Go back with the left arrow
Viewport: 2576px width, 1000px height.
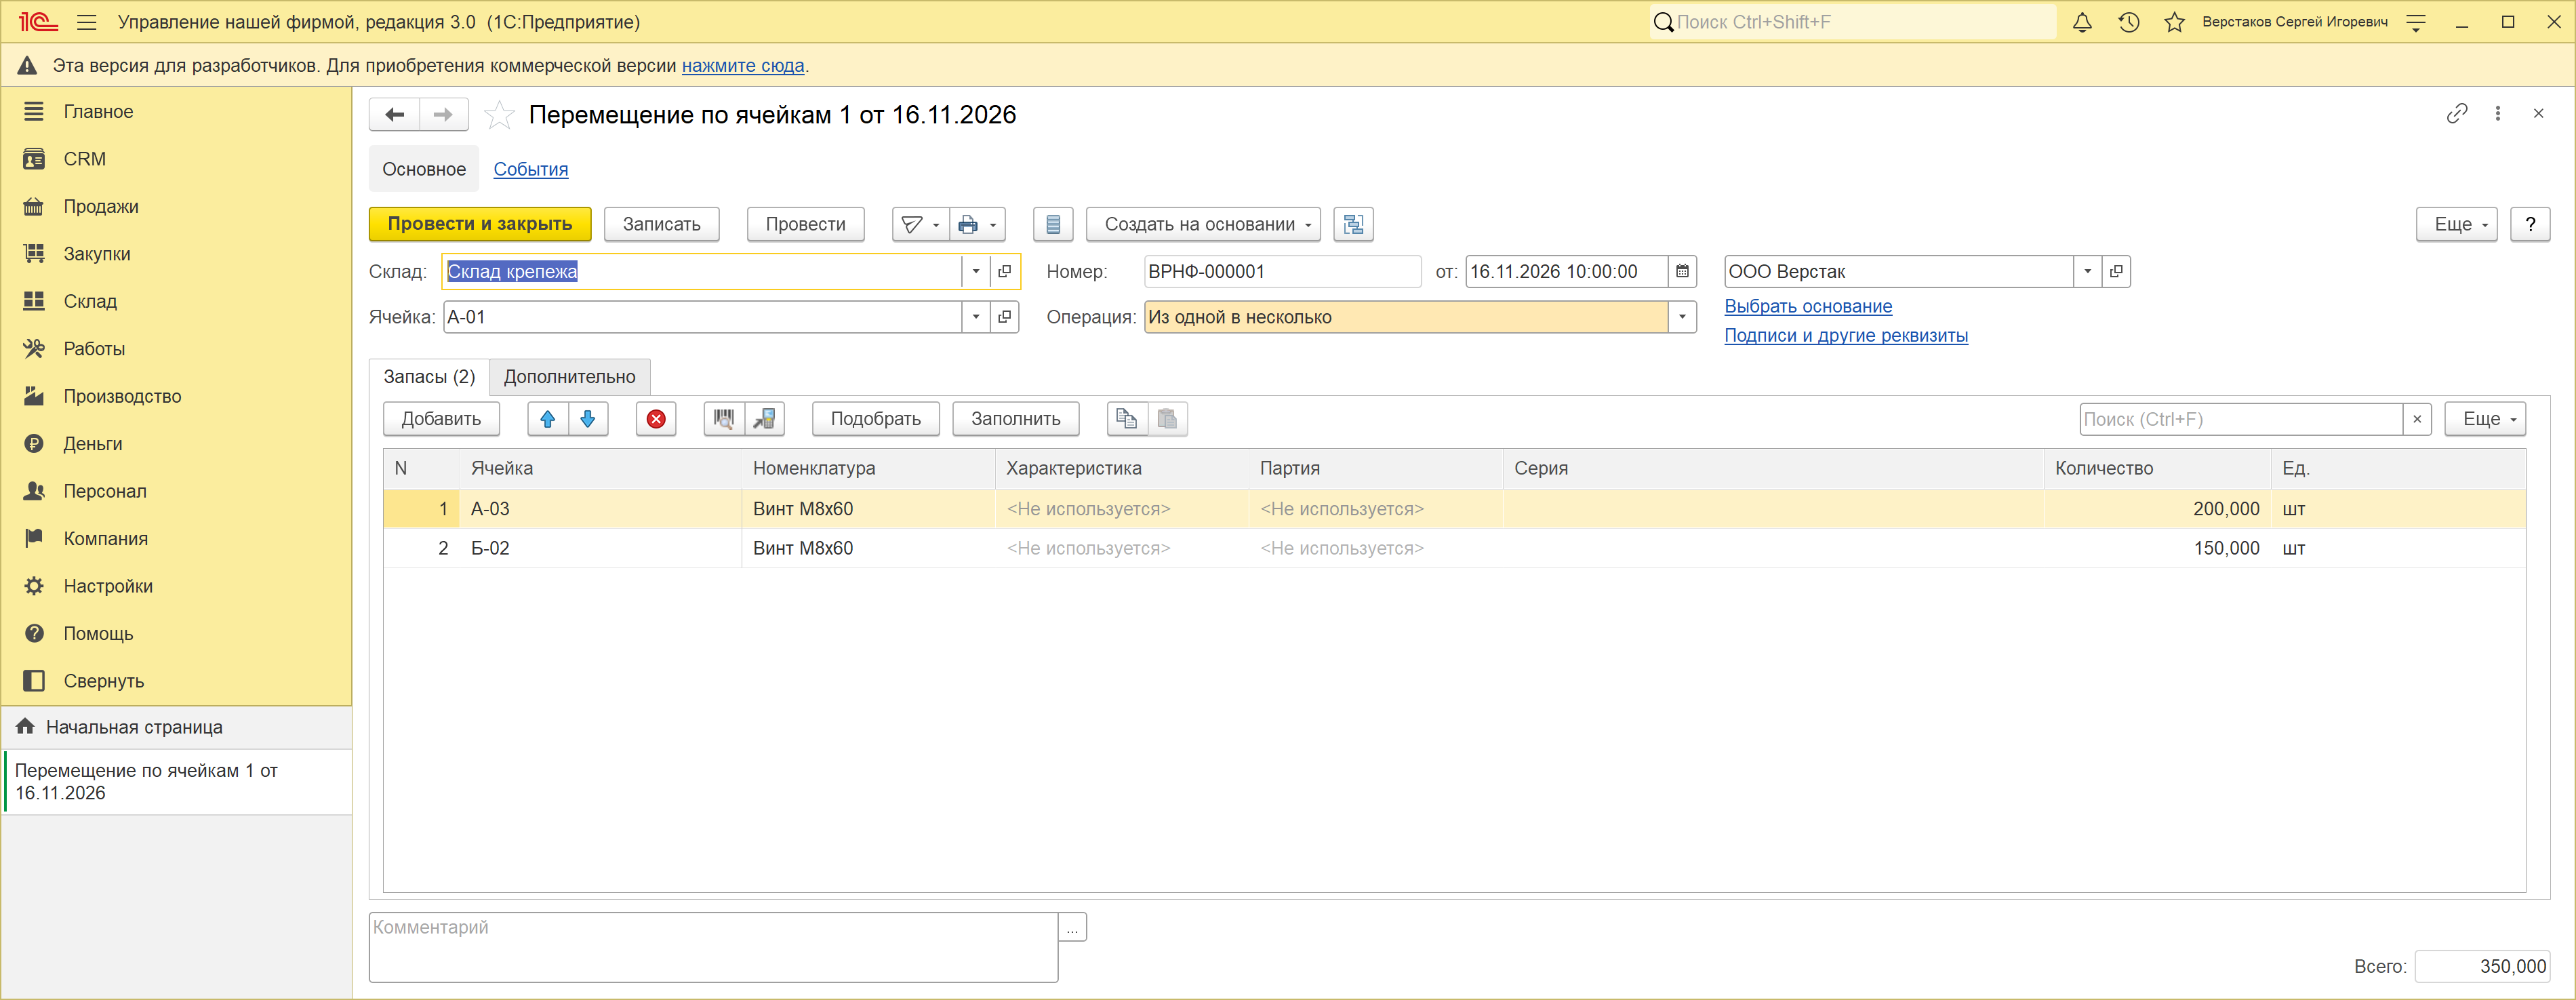click(394, 114)
